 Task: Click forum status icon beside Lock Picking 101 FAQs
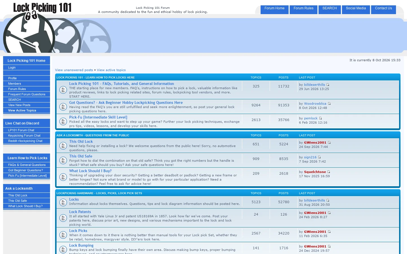pos(63,90)
